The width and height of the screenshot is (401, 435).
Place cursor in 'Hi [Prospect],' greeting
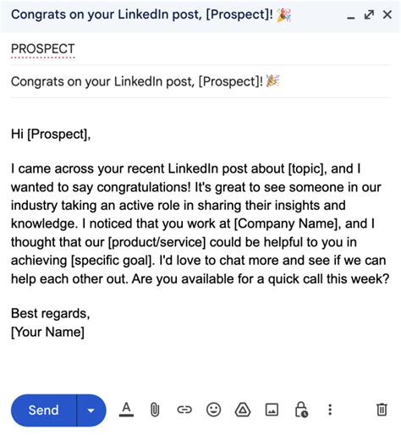[x=51, y=134]
